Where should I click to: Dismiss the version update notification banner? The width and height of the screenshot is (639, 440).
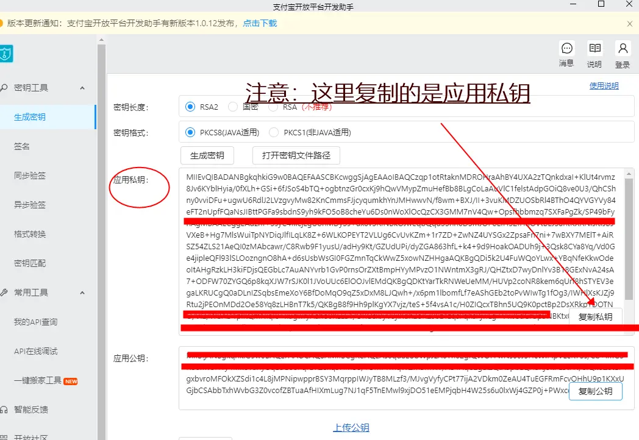[x=630, y=24]
